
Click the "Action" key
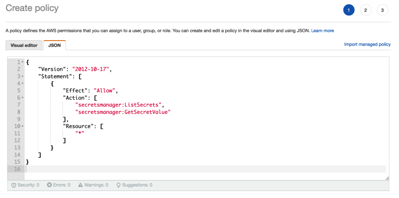[76, 98]
